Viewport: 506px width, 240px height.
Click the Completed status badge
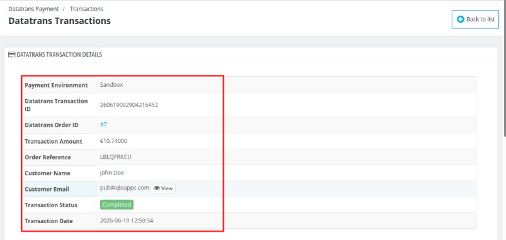(117, 205)
